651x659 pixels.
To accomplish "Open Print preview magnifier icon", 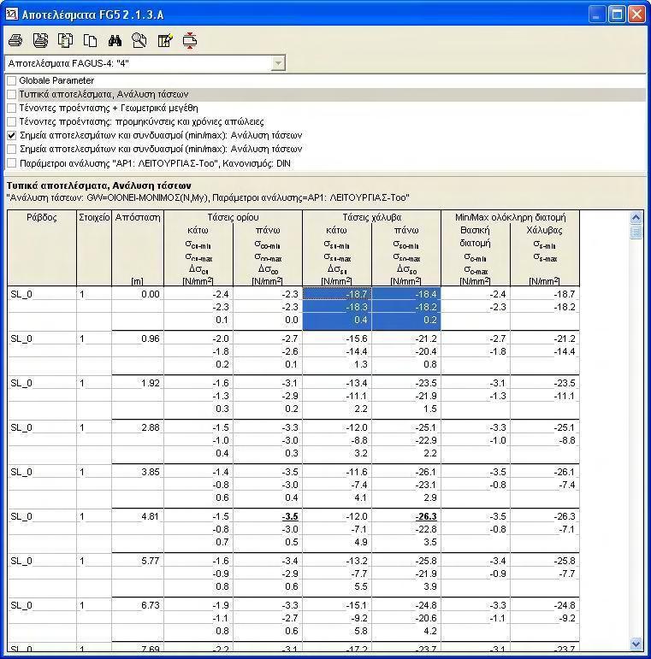I will 139,40.
